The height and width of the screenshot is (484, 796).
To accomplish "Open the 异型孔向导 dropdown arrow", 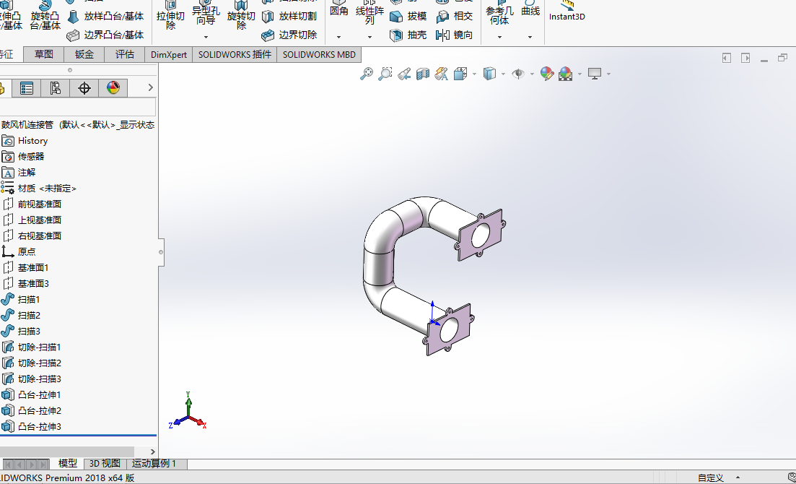I will (x=206, y=37).
